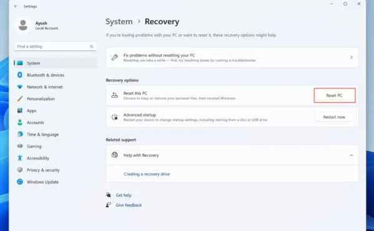Click the Reset PC button
This screenshot has width=374, height=231.
pos(334,95)
